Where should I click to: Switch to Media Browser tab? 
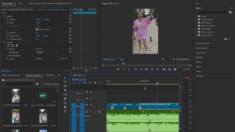(x=51, y=75)
